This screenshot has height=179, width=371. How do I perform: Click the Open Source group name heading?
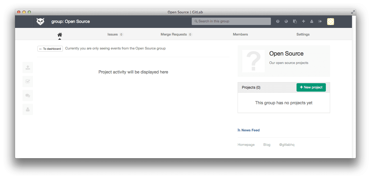286,54
